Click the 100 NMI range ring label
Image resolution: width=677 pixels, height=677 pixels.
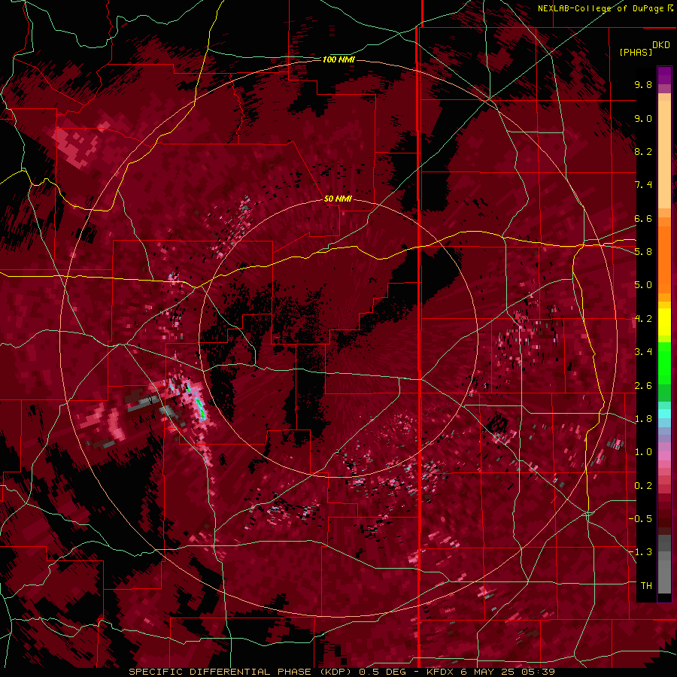pyautogui.click(x=338, y=59)
